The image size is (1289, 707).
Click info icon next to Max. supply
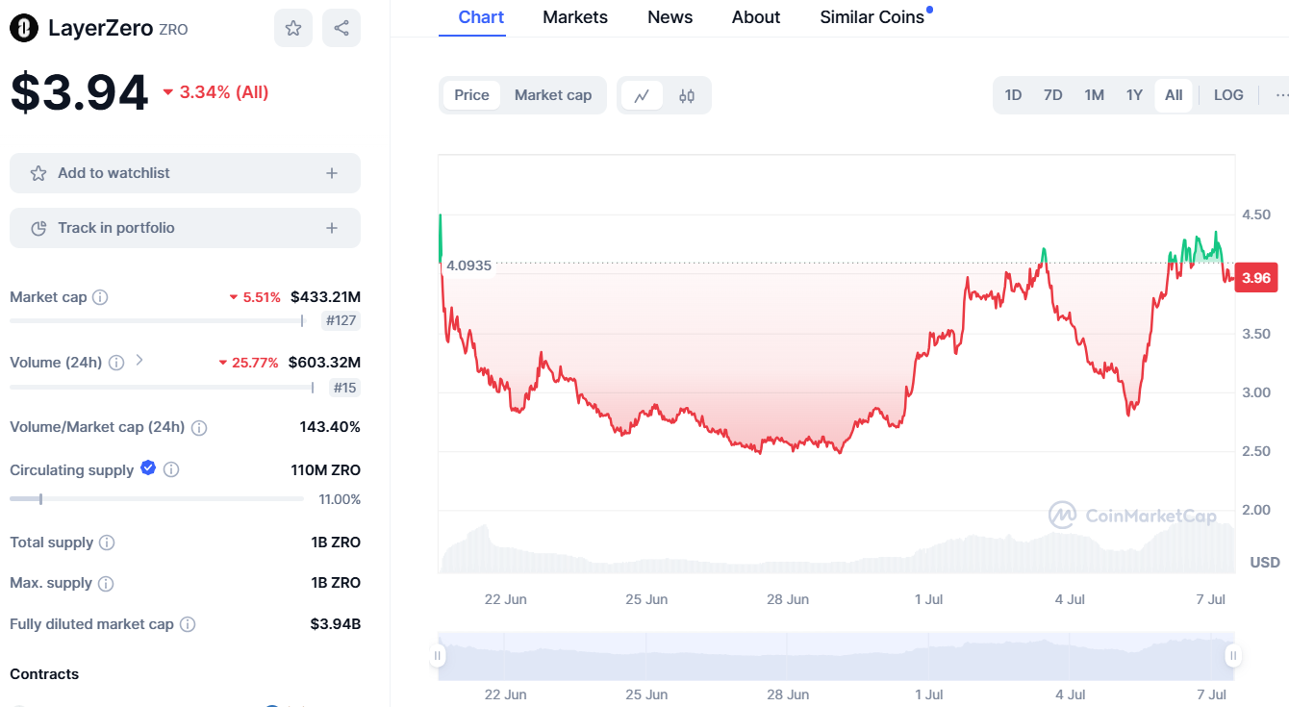(x=106, y=583)
